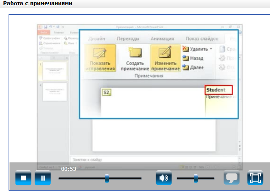The width and height of the screenshot is (270, 191).
Task: Click the Работа с примечаниями heading
Action: [37, 3]
